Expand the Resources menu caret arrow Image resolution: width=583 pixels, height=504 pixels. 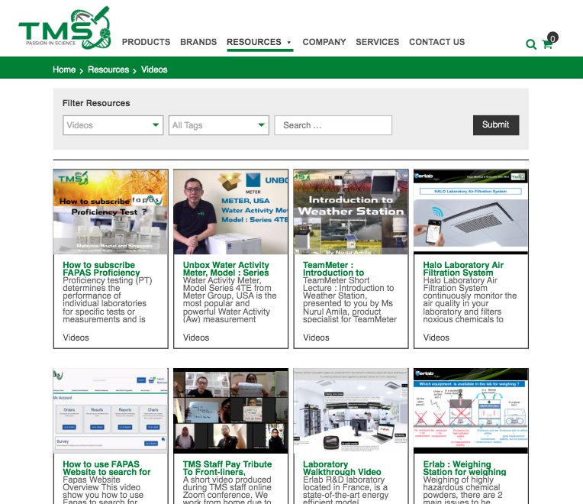pos(289,43)
